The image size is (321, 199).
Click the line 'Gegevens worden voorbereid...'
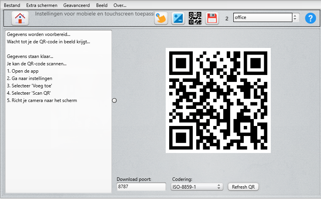pos(39,34)
